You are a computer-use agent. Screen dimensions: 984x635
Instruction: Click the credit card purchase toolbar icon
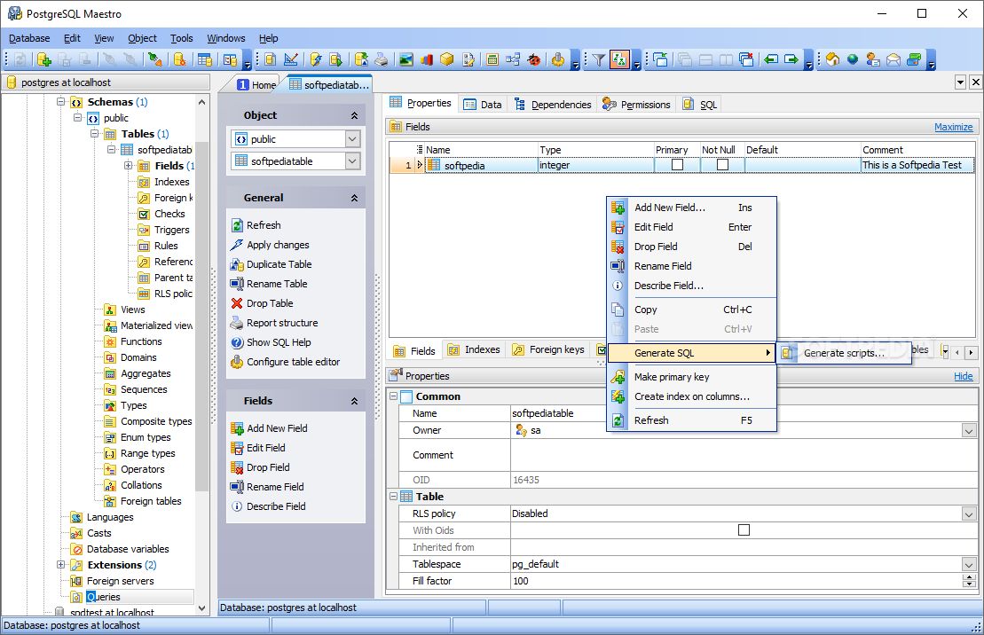(x=914, y=59)
